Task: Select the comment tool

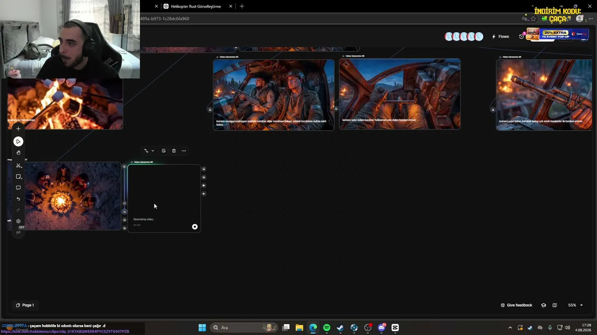Action: (18, 188)
